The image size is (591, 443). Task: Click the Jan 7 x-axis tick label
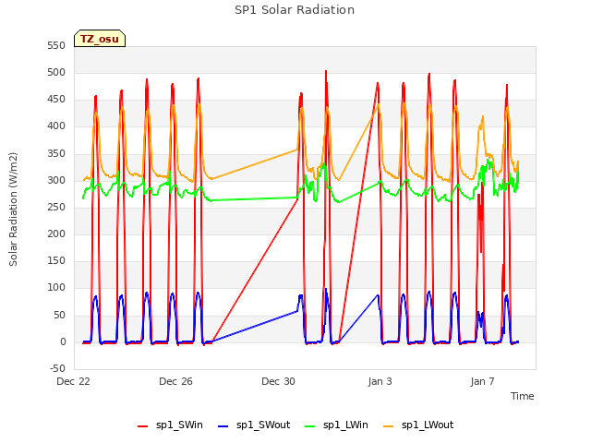pos(482,381)
